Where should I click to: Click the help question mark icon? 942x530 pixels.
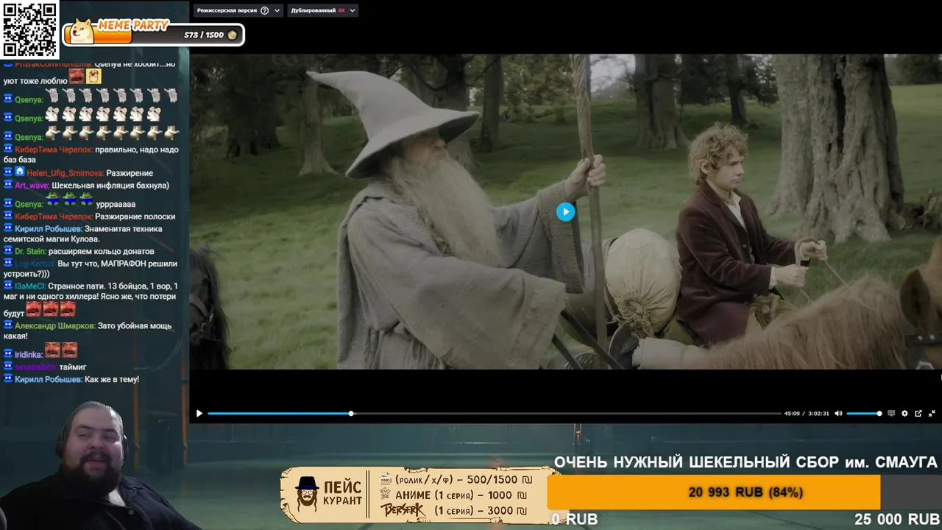click(x=265, y=10)
